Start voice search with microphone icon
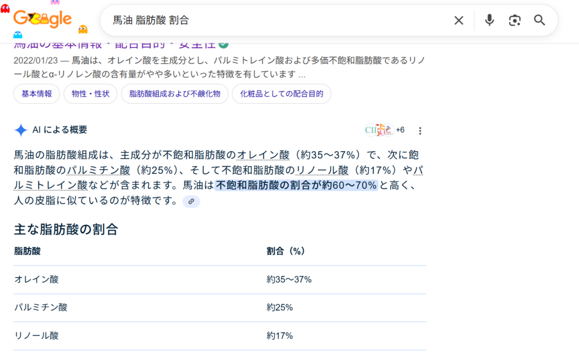This screenshot has height=353, width=579. click(489, 20)
